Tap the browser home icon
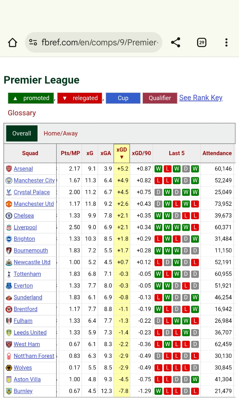 pyautogui.click(x=13, y=42)
